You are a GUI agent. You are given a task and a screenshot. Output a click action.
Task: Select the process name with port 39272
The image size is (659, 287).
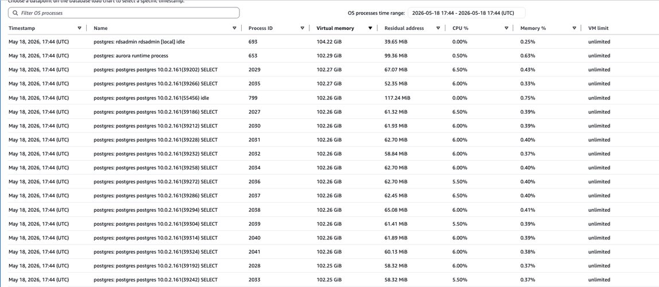point(156,181)
